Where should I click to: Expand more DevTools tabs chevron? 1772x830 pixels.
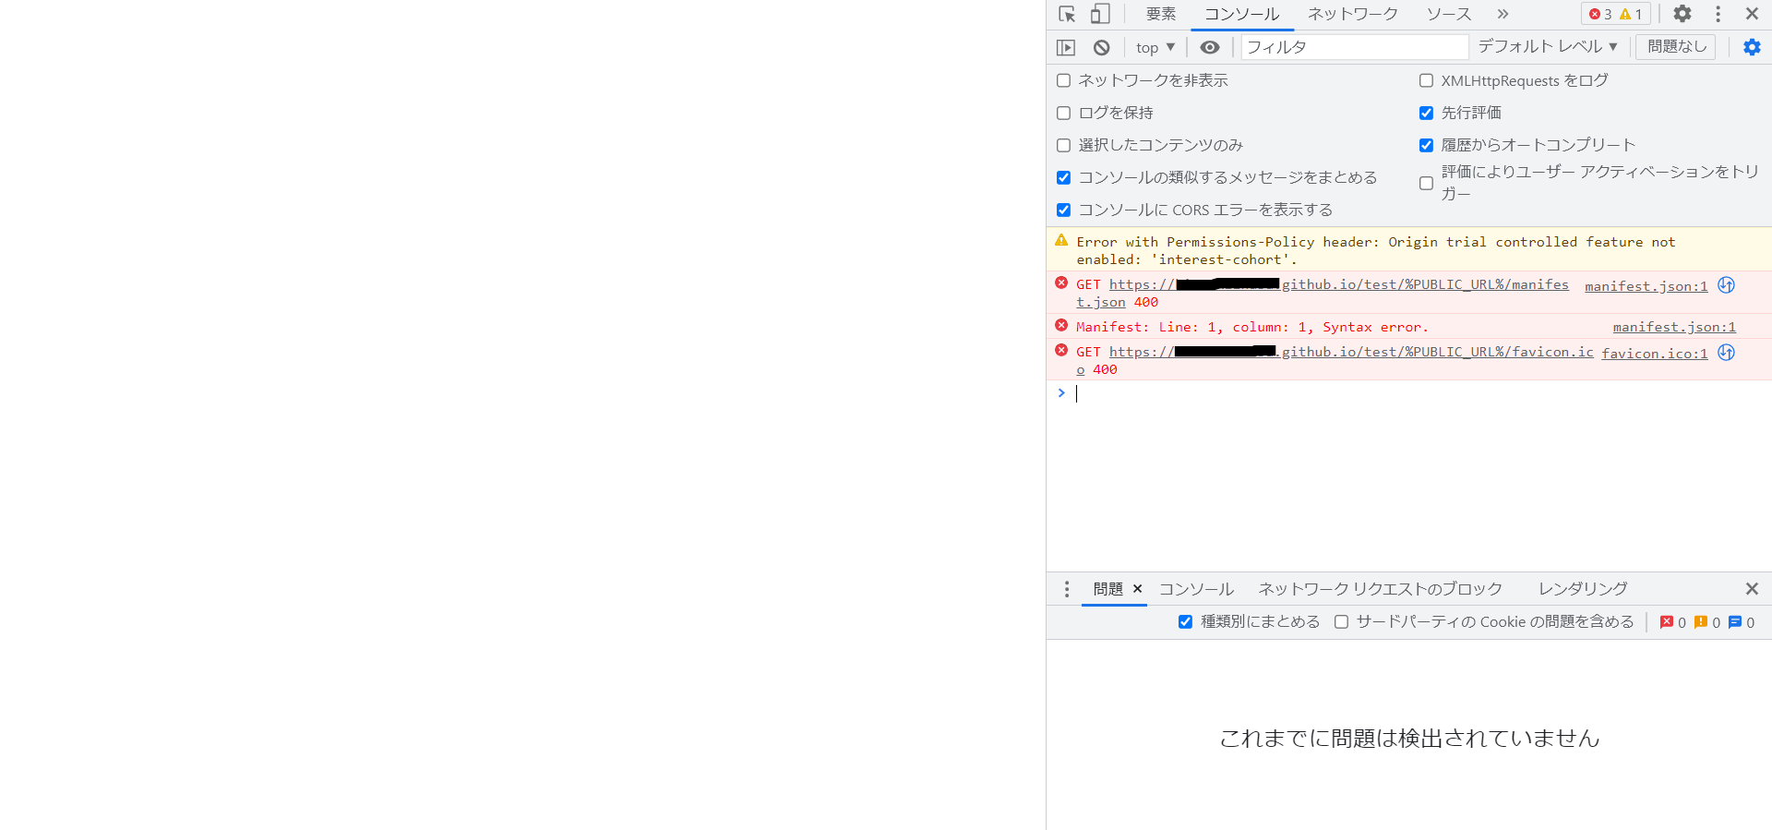tap(1503, 14)
